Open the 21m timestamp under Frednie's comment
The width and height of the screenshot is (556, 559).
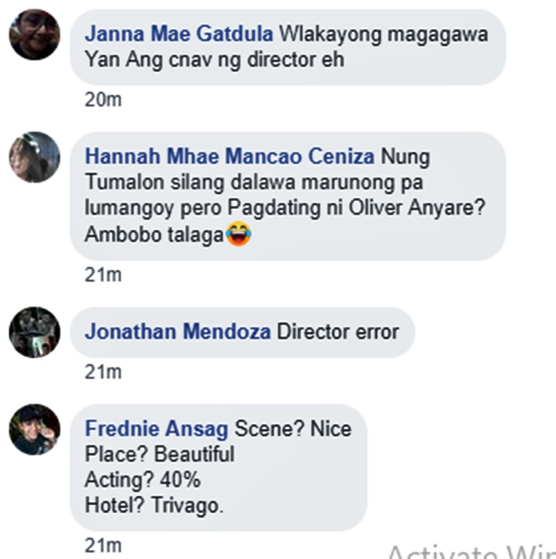(103, 546)
